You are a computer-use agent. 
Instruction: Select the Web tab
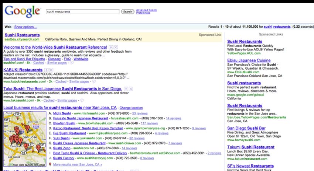click(x=8, y=27)
